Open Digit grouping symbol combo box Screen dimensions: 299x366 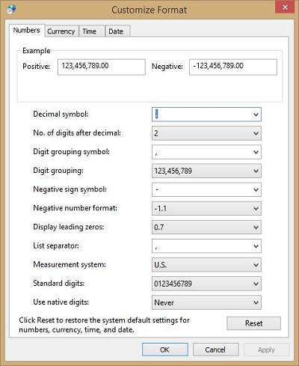[206, 152]
